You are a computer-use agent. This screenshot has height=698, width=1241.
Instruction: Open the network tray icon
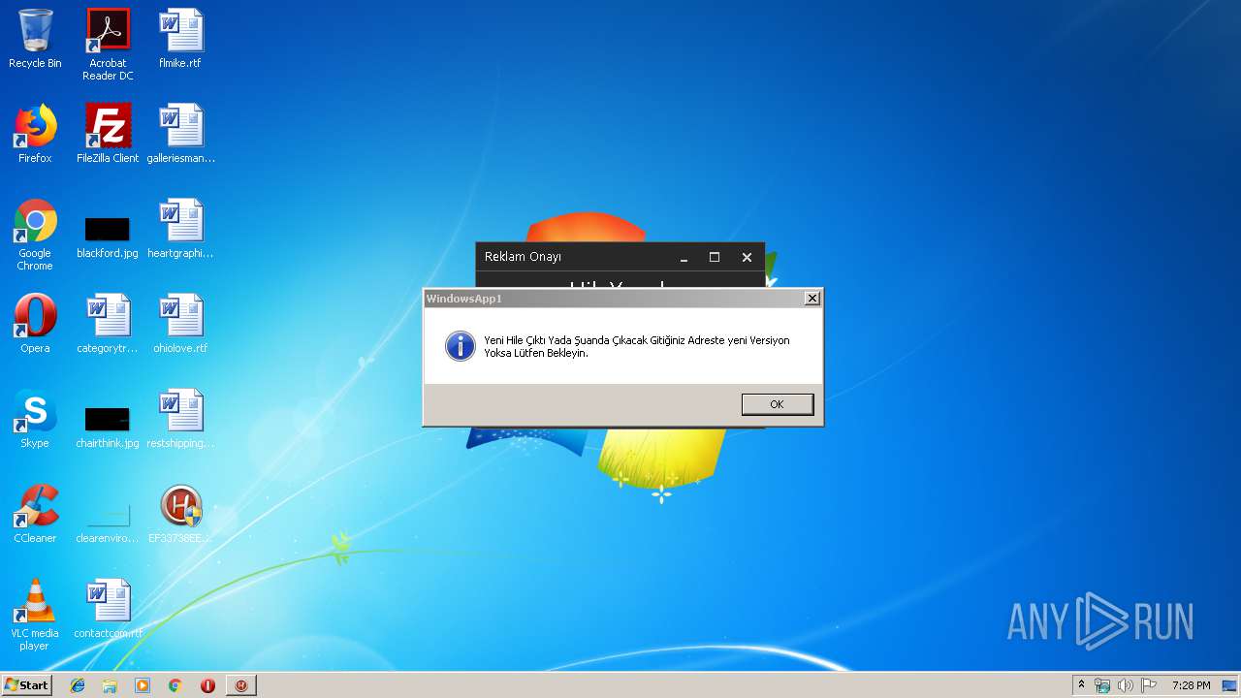pos(1102,685)
